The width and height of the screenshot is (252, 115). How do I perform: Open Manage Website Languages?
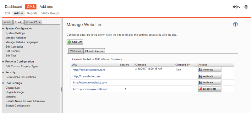[x=22, y=42]
